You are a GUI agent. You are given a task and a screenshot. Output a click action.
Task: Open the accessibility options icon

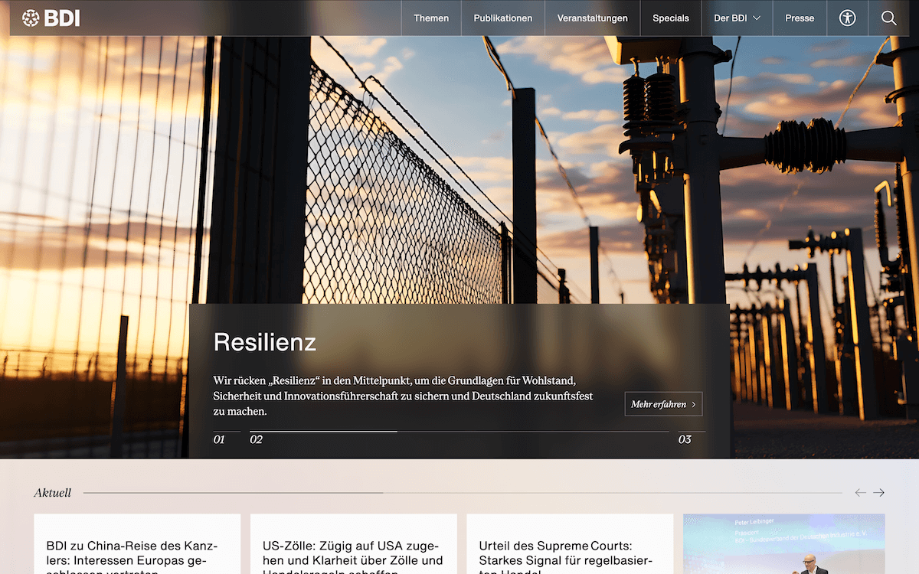(x=847, y=18)
